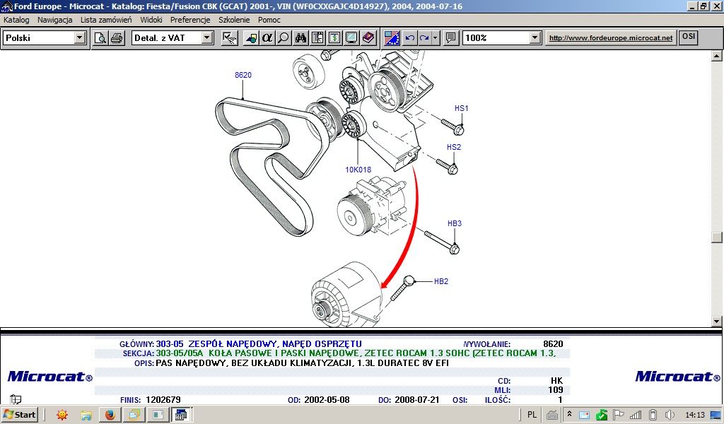Click the undo back arrow icon

click(409, 38)
